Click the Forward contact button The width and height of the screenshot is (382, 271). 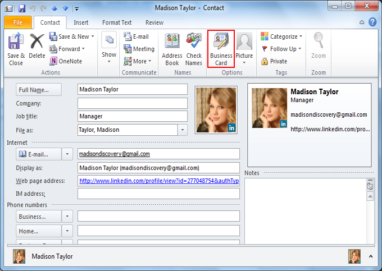67,49
